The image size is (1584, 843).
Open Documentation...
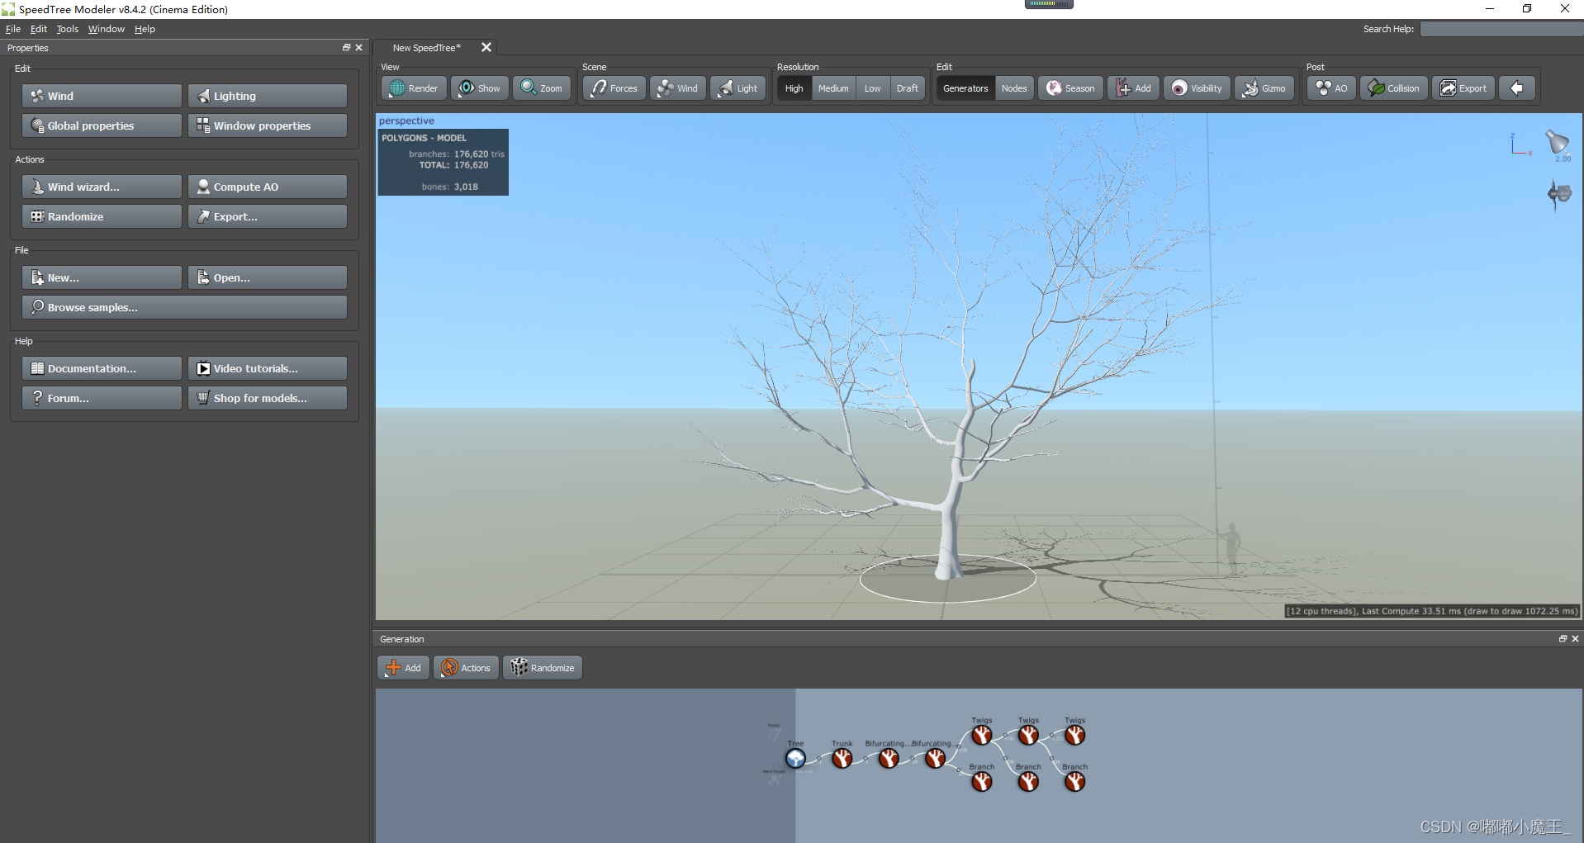(102, 368)
